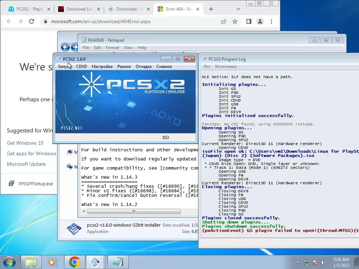The width and height of the screenshot is (359, 269).
Task: Open Windows Media Player from the taskbar
Action: (x=52, y=262)
